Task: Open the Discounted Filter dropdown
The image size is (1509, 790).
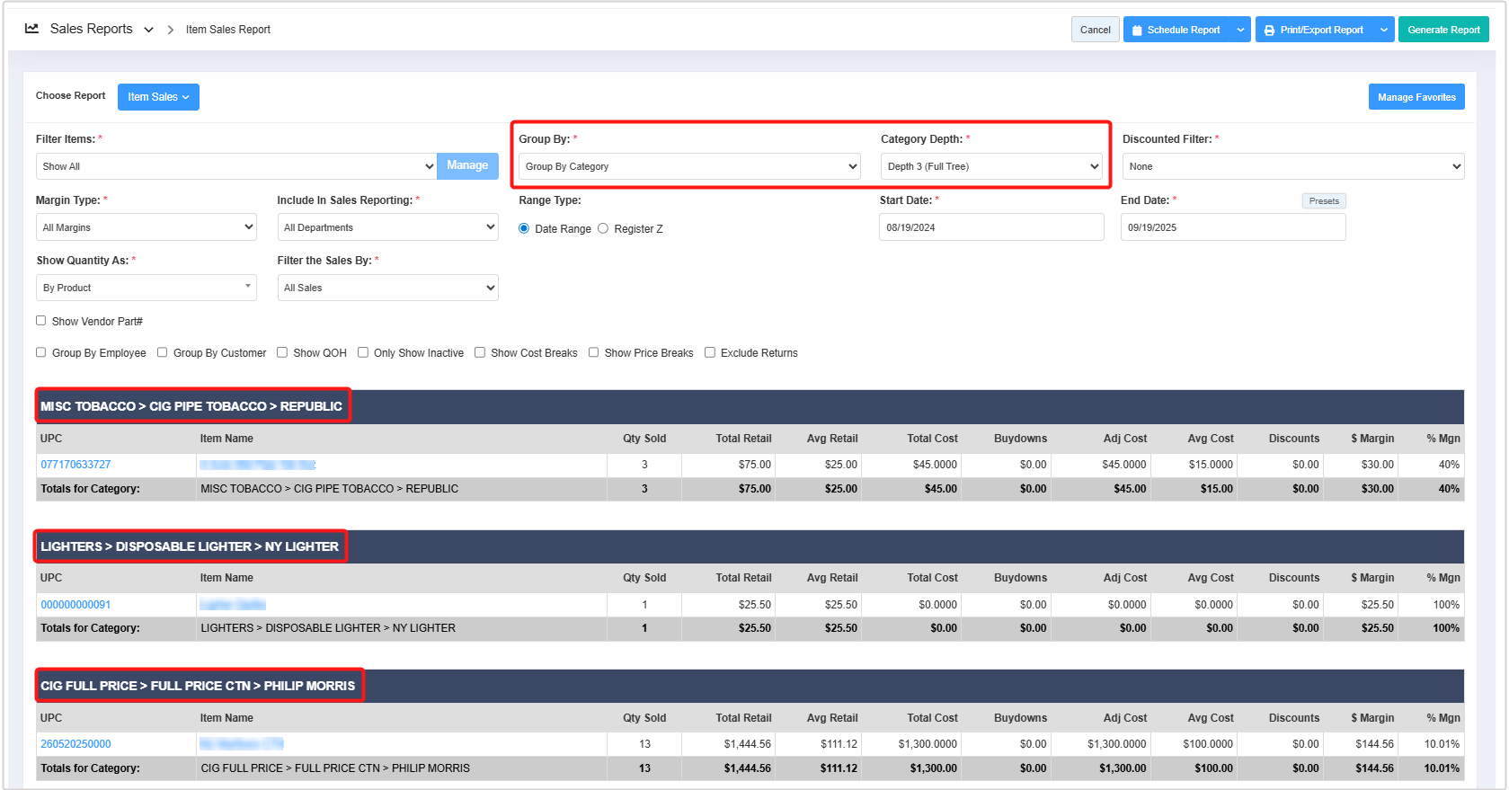Action: pos(1292,166)
